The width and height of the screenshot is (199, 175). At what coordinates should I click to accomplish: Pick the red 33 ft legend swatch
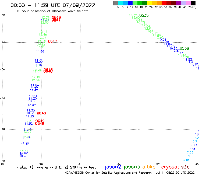pos(164,3)
